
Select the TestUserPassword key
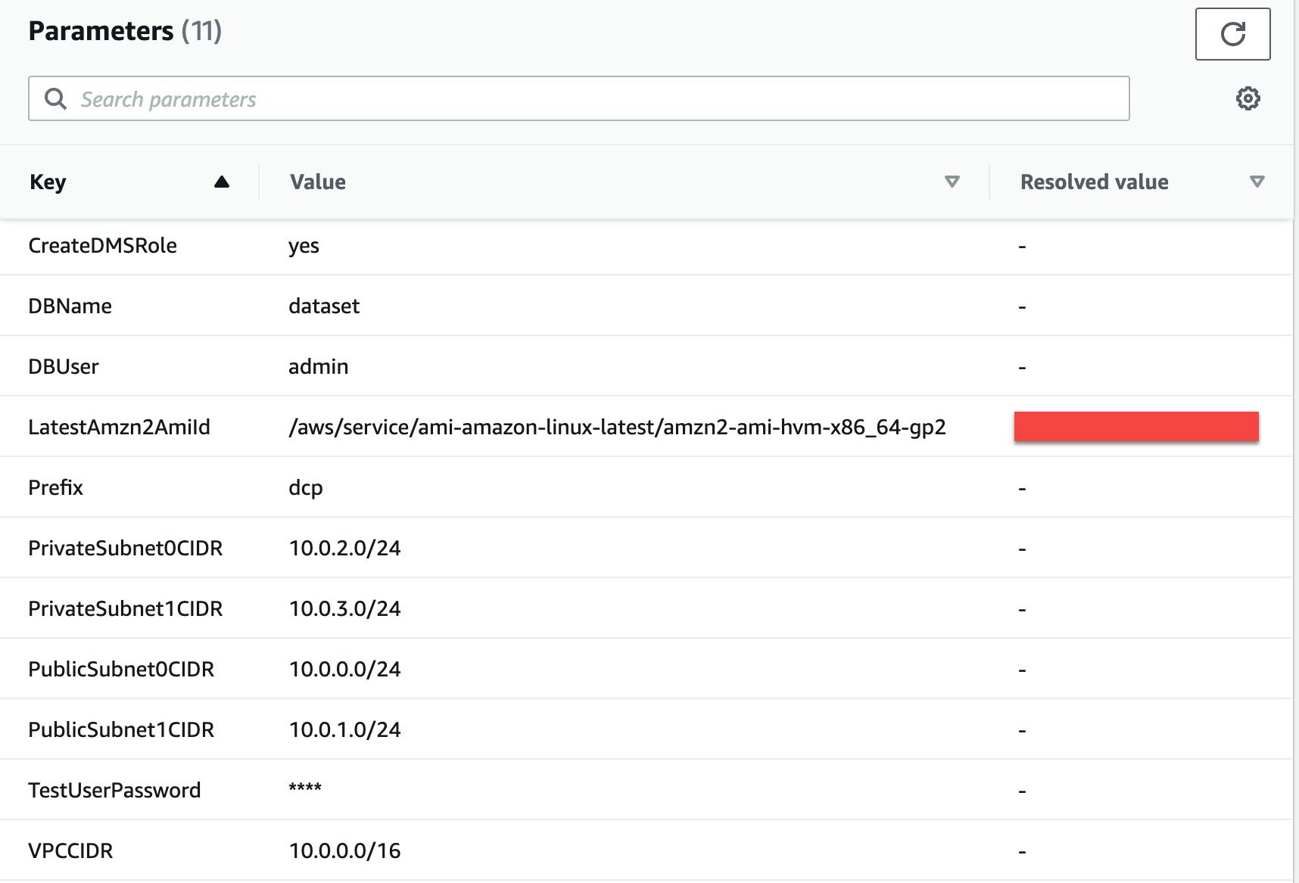tap(114, 790)
